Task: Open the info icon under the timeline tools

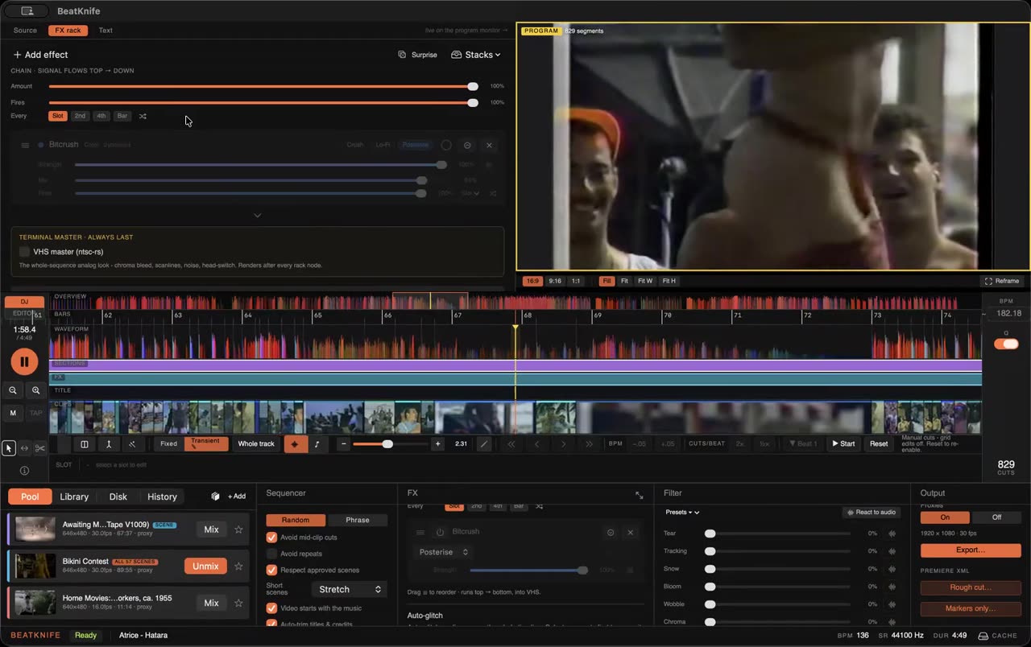Action: (x=24, y=471)
